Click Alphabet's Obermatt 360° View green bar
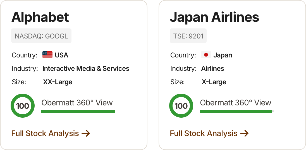Screen dimensions: 306x150 [78, 111]
